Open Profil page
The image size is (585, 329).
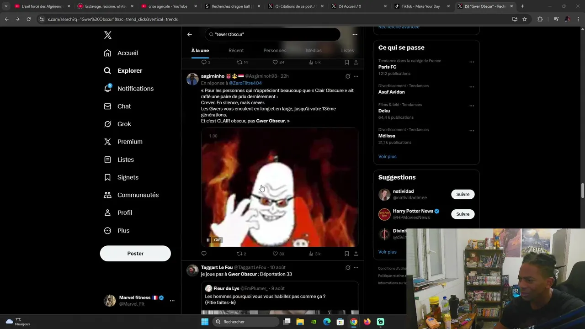pyautogui.click(x=118, y=213)
